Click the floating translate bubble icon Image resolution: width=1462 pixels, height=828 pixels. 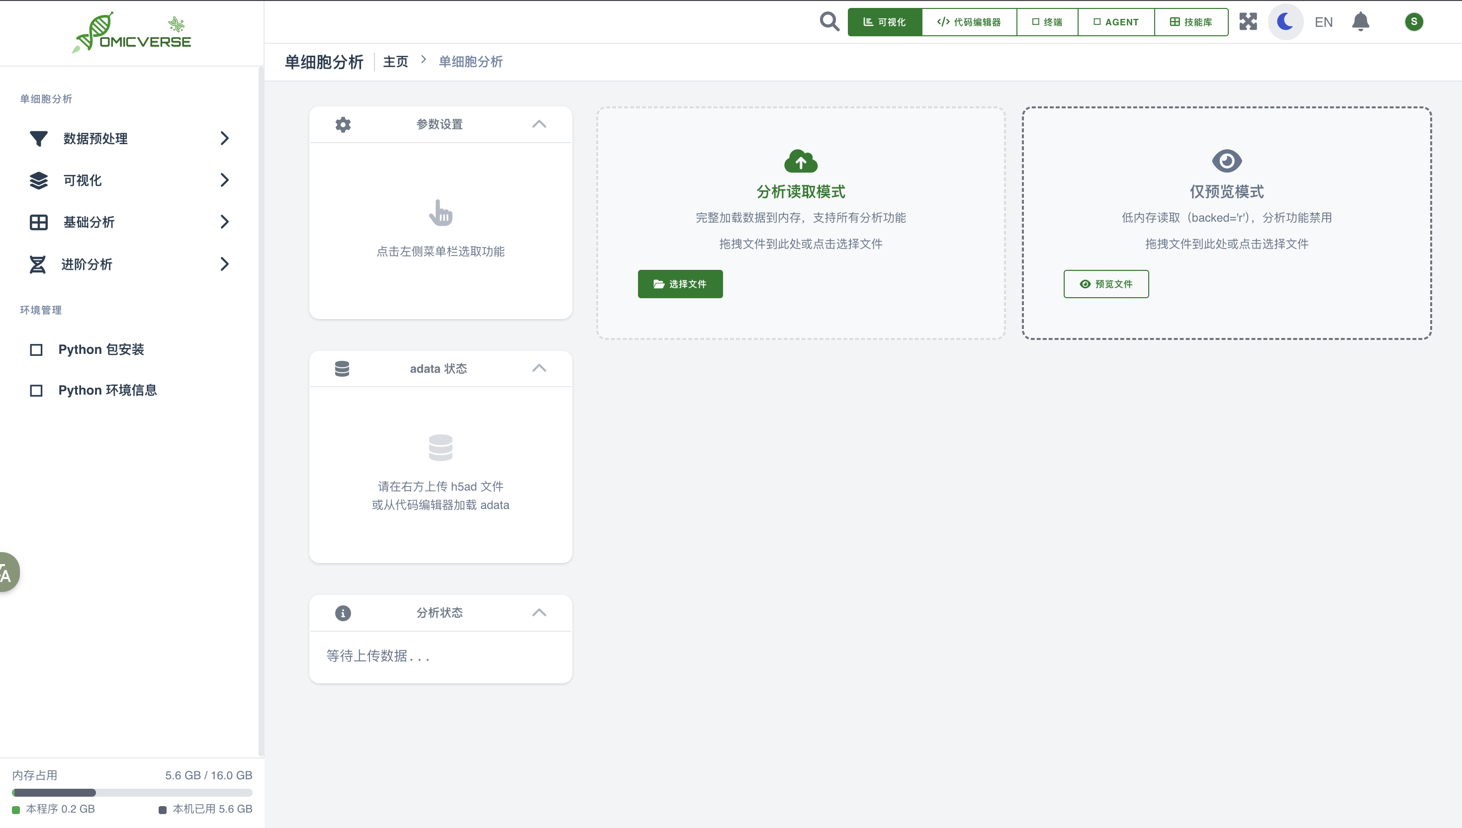[7, 572]
